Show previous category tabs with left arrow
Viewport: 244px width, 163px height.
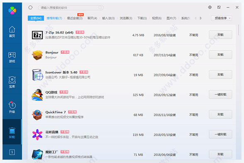(195, 18)
